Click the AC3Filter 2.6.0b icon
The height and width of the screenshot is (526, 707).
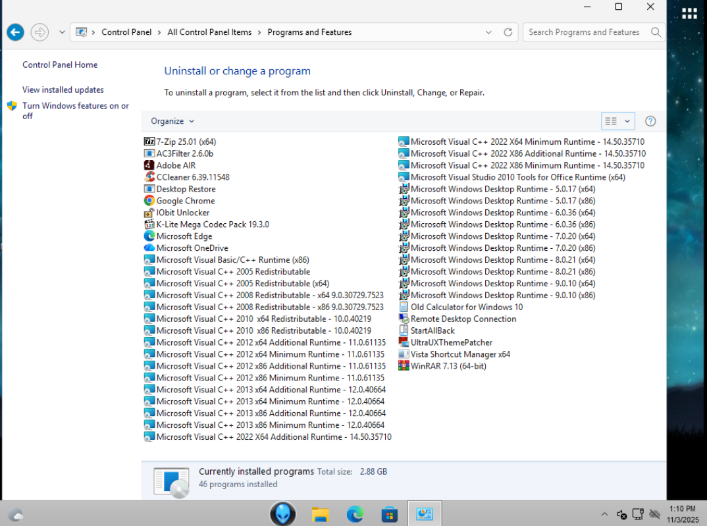[149, 153]
